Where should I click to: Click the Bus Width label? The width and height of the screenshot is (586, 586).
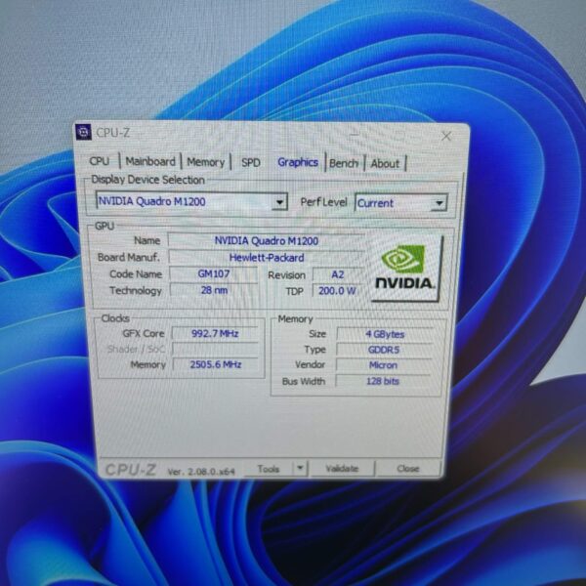click(x=304, y=381)
